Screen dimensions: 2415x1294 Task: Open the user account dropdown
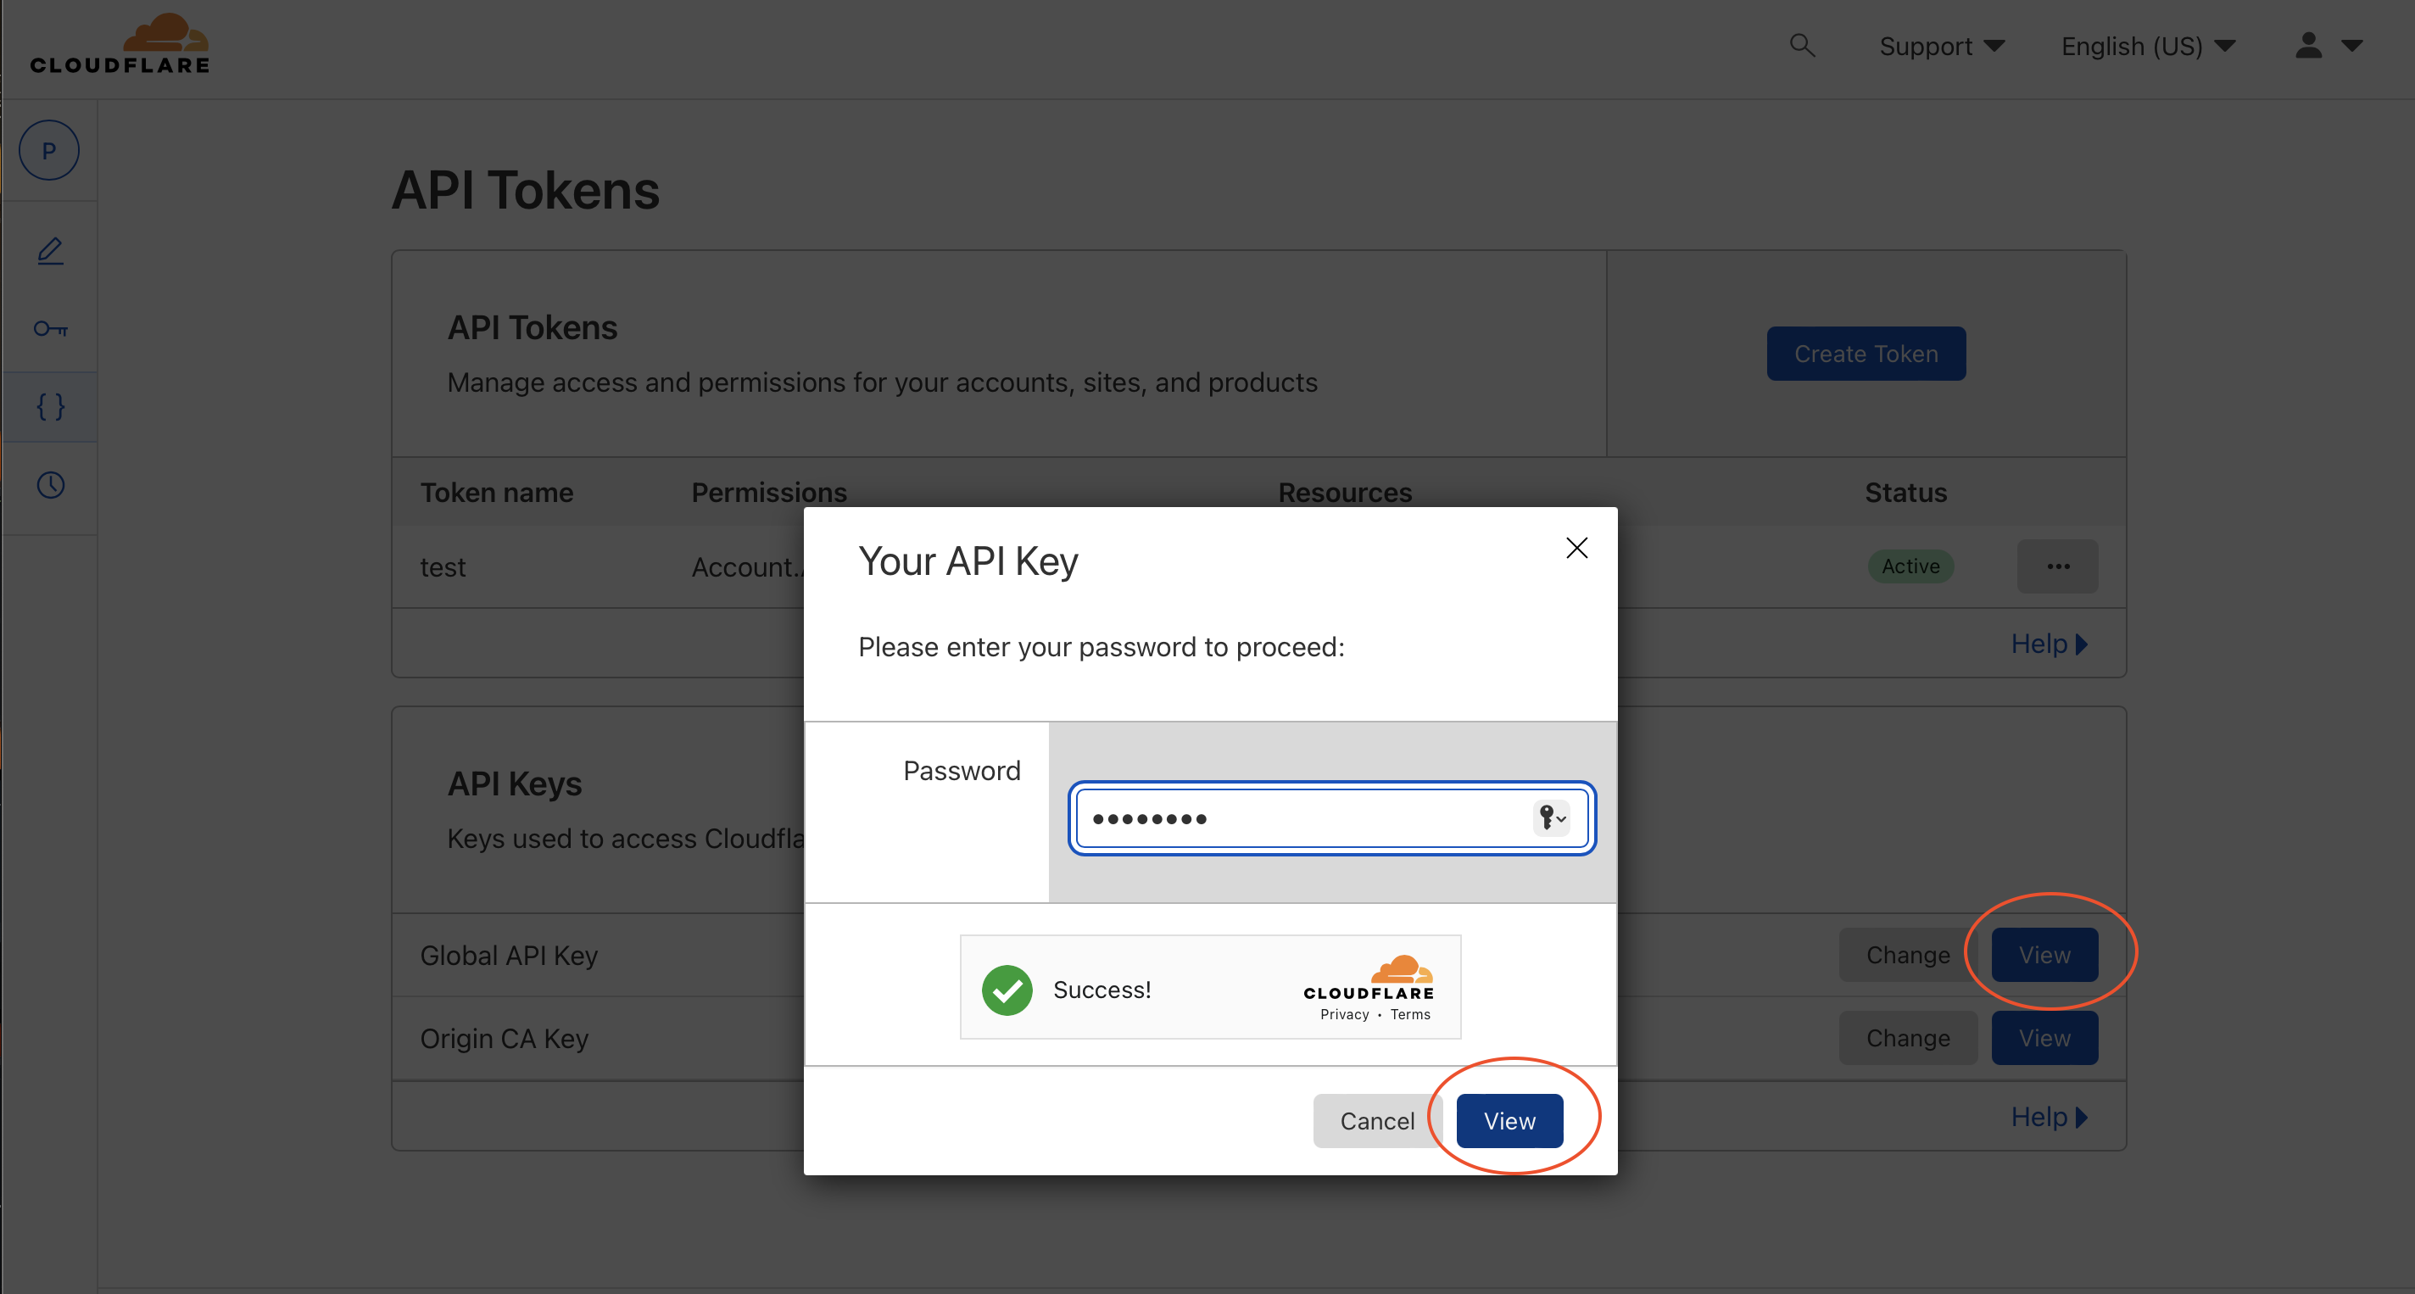[x=2328, y=46]
